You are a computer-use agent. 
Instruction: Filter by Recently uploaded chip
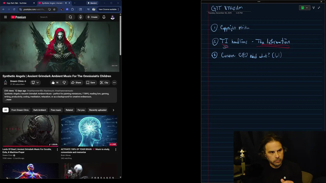(98, 110)
